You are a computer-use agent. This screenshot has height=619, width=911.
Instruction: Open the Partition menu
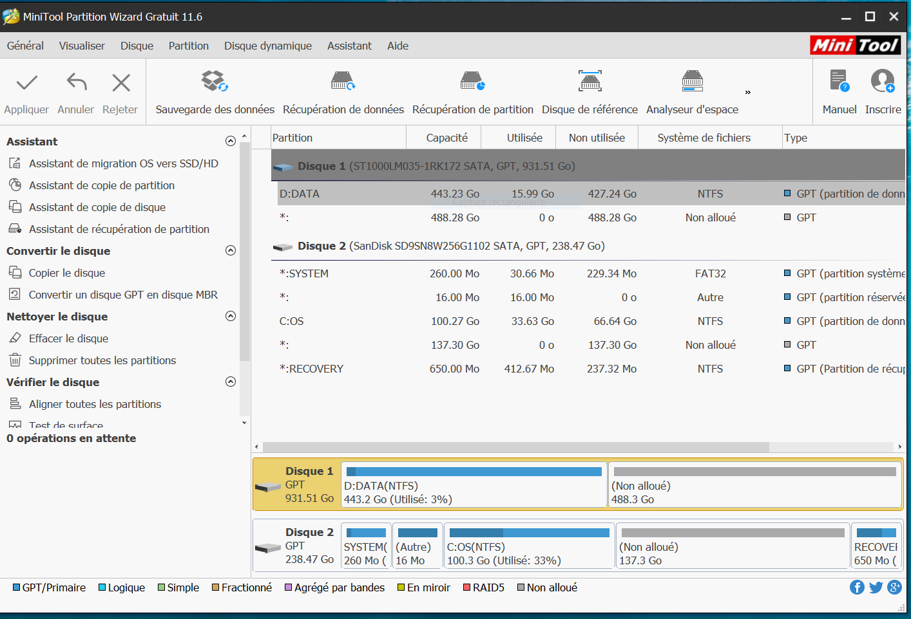point(189,46)
